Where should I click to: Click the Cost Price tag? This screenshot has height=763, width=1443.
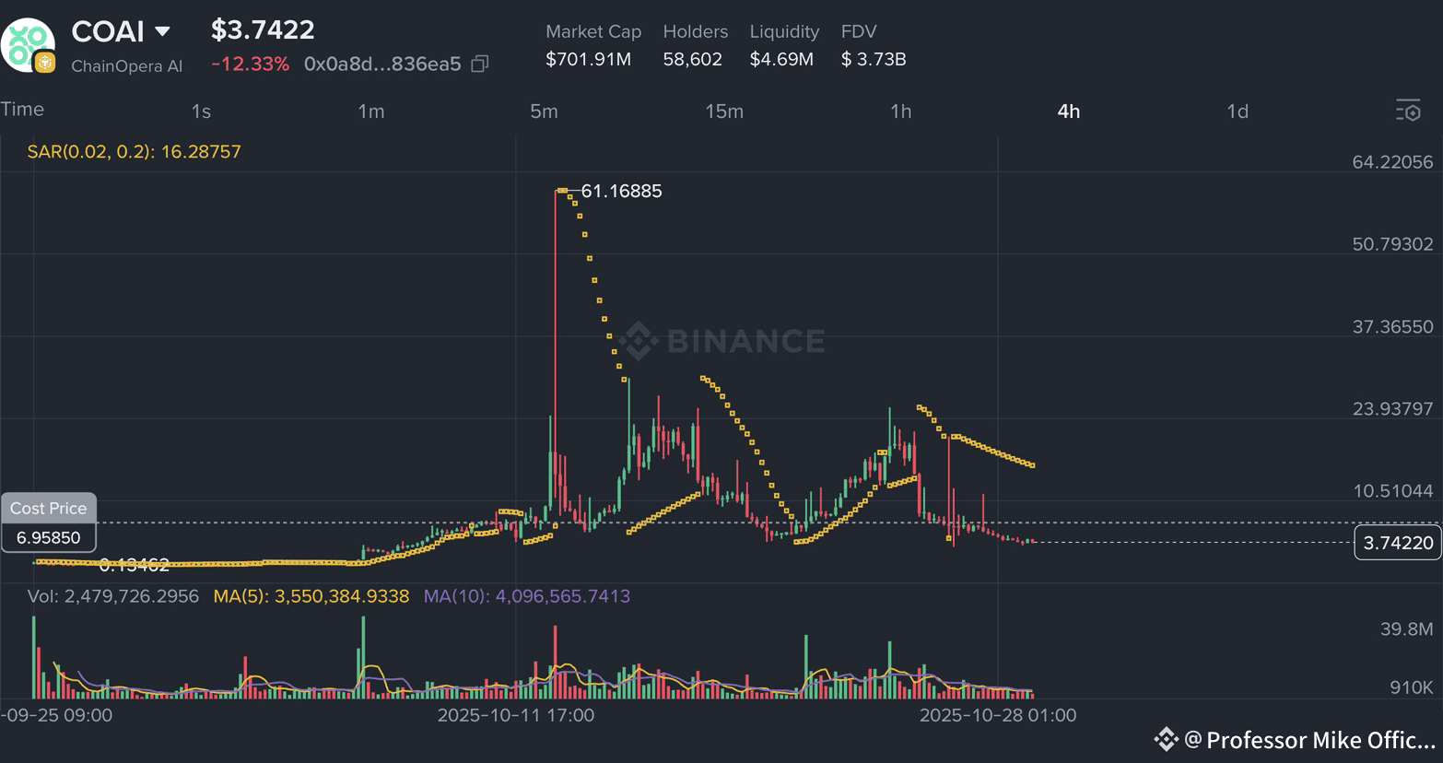pos(48,509)
